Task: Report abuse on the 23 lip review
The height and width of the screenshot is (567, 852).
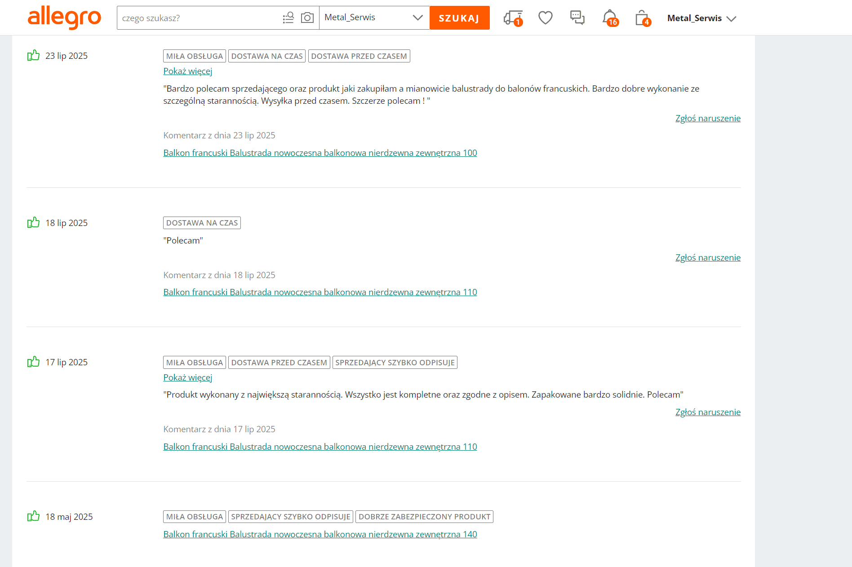Action: click(708, 118)
